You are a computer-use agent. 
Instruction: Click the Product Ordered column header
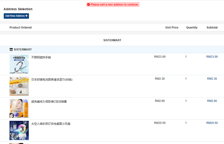point(20,28)
